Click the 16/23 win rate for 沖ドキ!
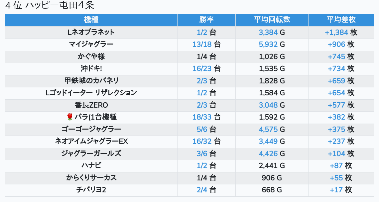 [202, 68]
